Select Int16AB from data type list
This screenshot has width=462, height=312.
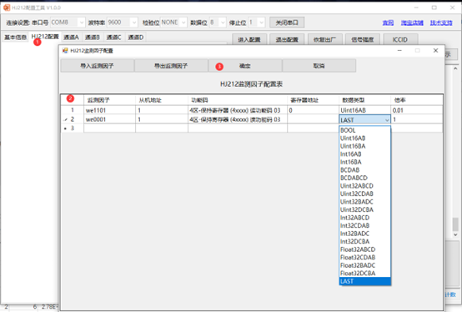[x=364, y=154]
